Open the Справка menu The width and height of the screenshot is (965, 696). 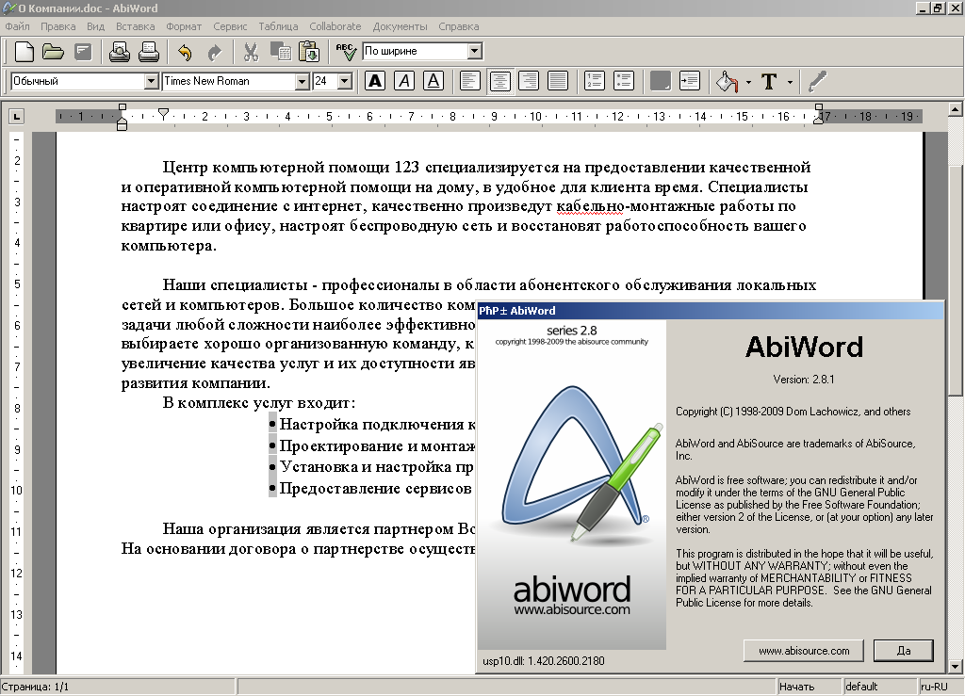coord(459,26)
